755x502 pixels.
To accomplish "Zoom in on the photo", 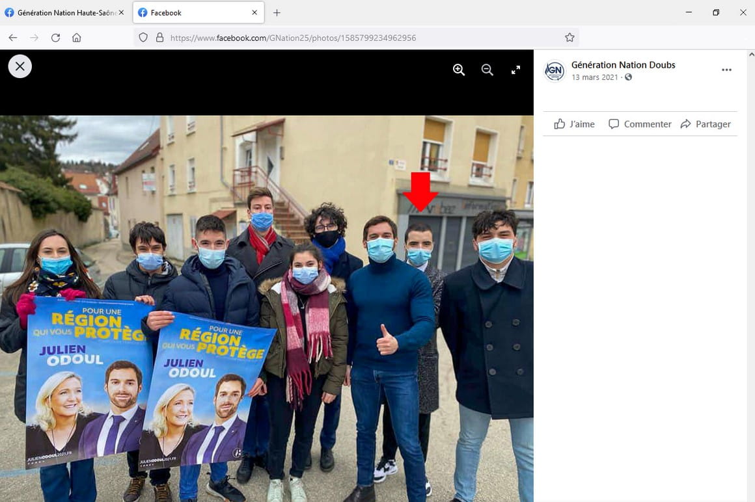I will [x=459, y=70].
